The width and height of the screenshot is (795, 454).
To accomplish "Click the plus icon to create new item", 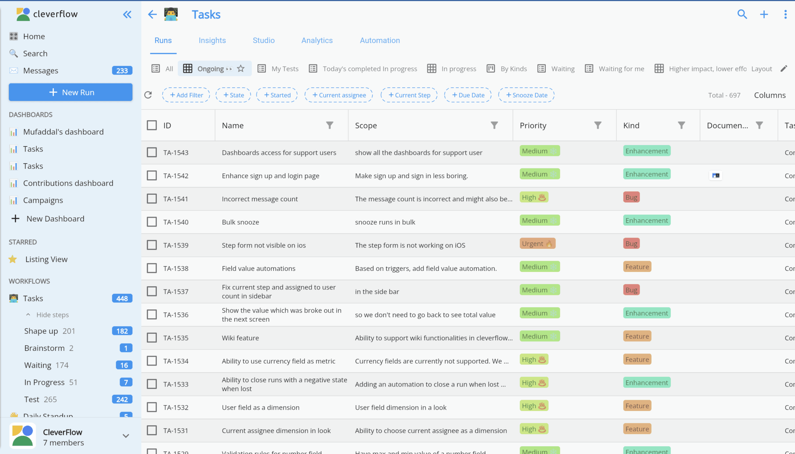I will click(x=764, y=14).
